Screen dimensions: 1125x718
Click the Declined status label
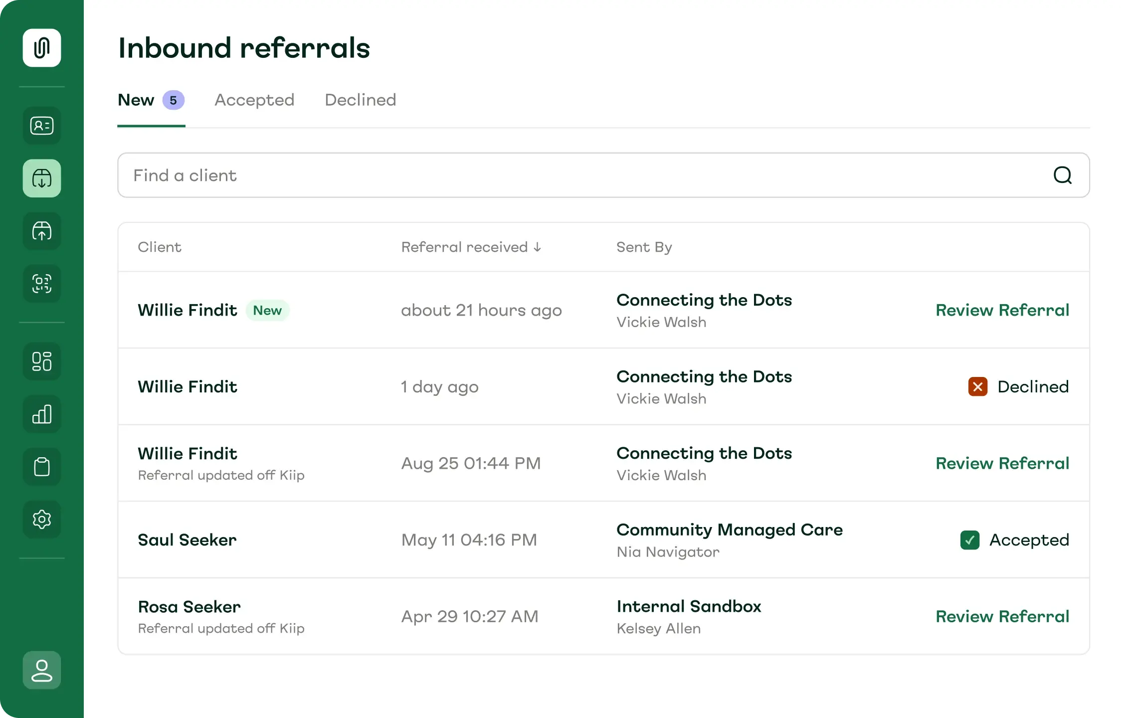[x=1033, y=387]
